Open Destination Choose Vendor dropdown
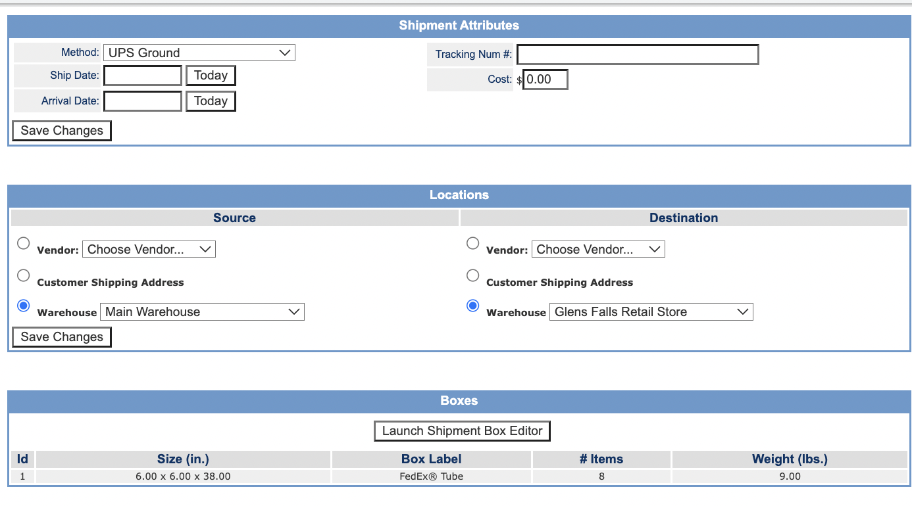This screenshot has width=912, height=506. 598,249
